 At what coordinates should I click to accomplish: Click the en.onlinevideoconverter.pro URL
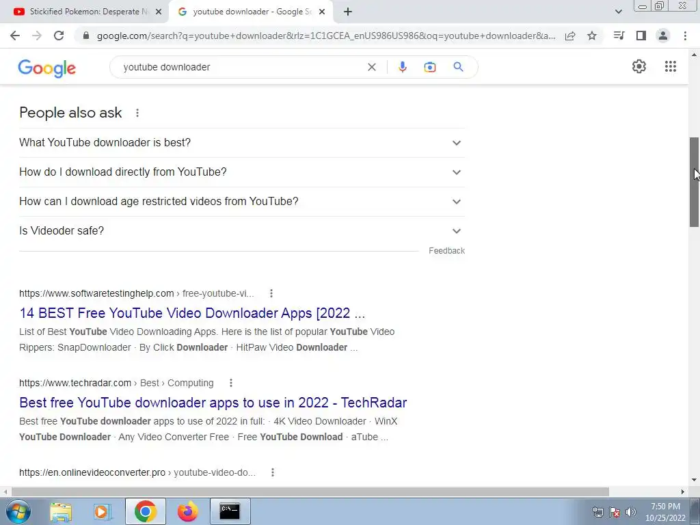92,472
